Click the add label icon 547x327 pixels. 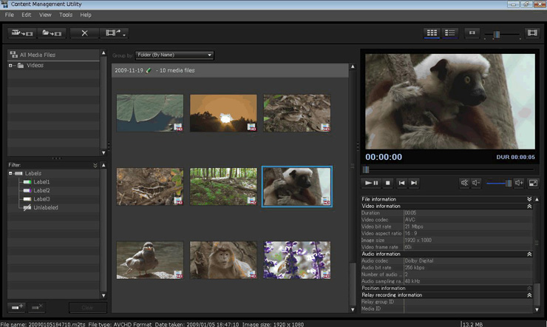pos(17,307)
